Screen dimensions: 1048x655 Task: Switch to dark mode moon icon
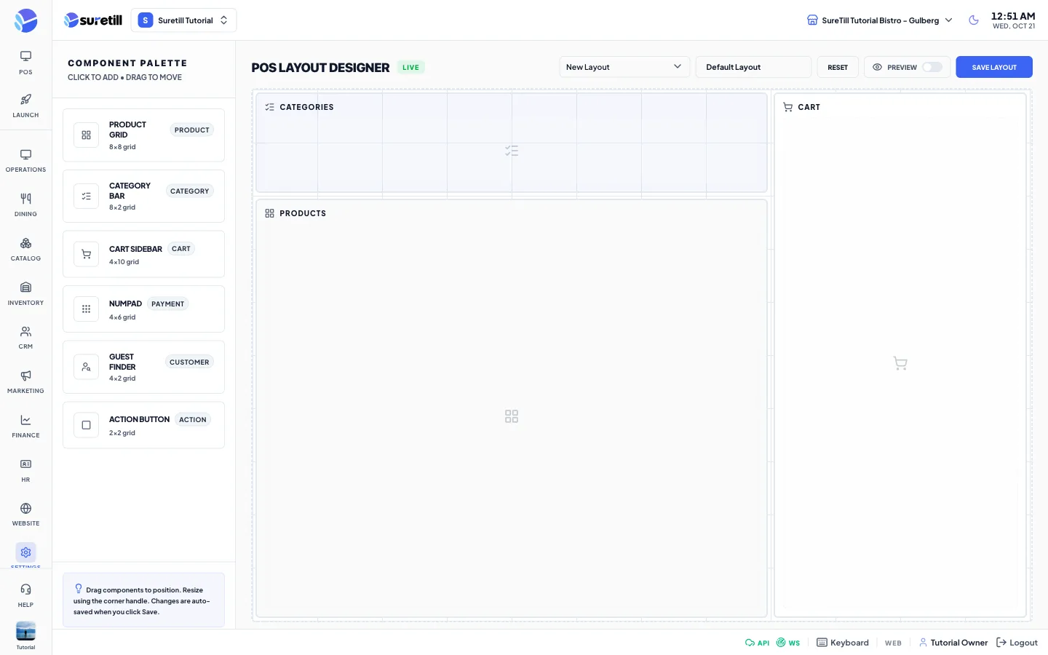coord(974,20)
